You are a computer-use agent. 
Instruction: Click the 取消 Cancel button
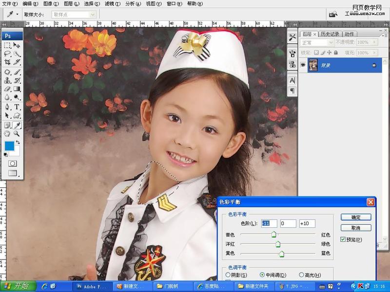pos(356,228)
